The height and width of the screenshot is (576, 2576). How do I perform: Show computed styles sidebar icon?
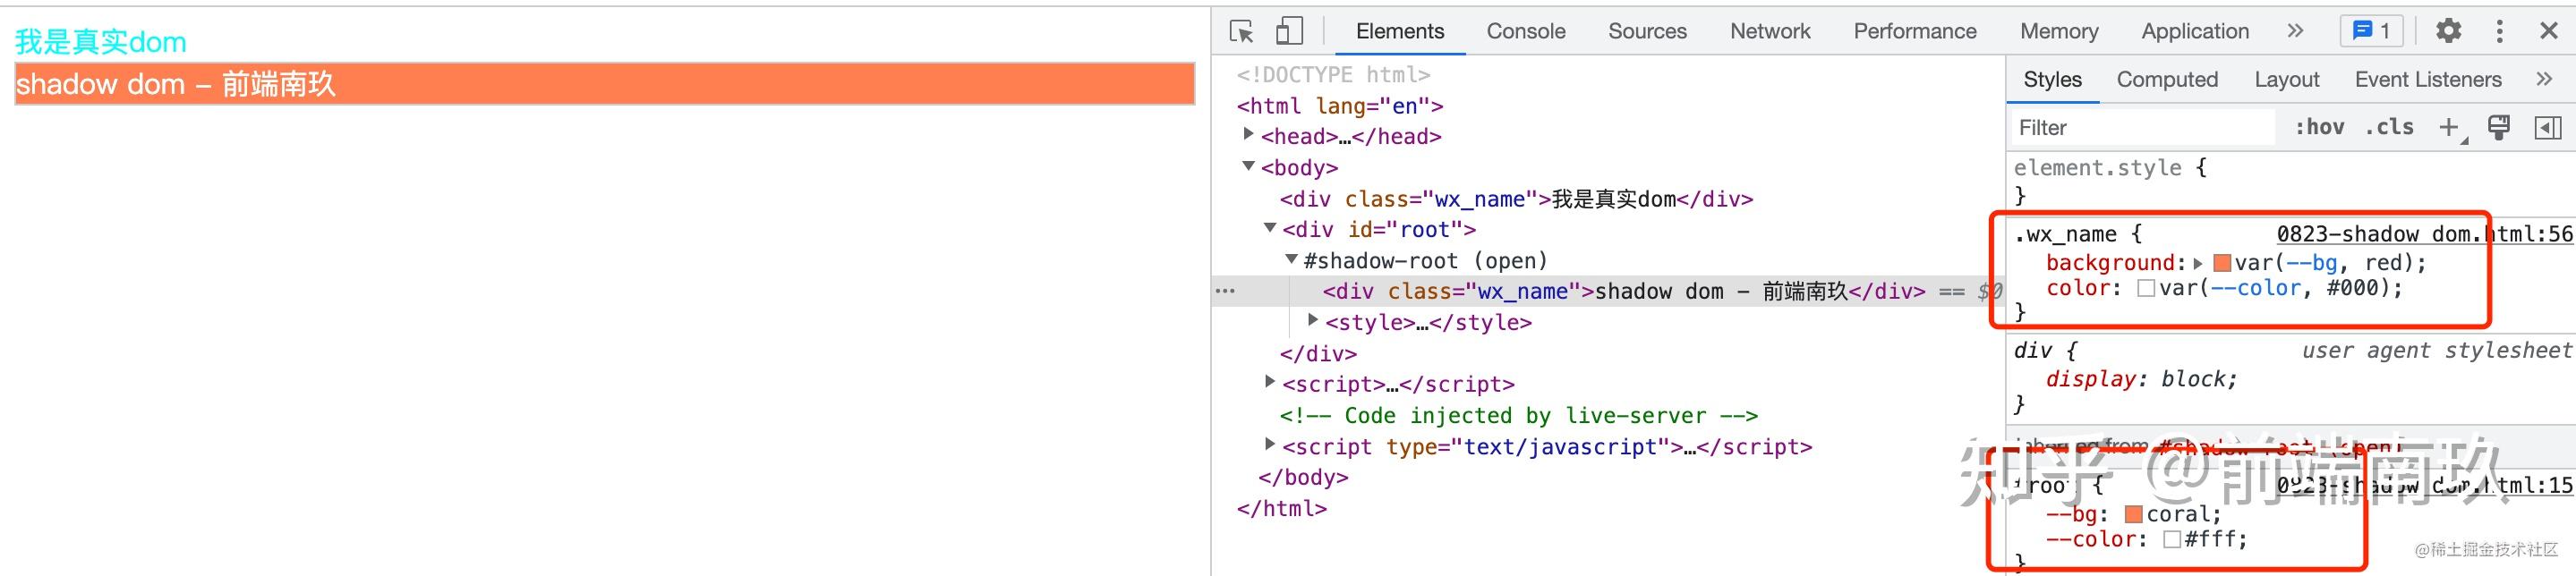(x=2548, y=127)
